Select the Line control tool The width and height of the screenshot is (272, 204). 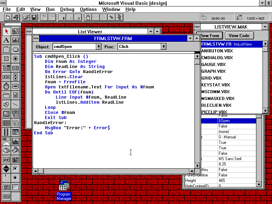pyautogui.click(x=15, y=105)
